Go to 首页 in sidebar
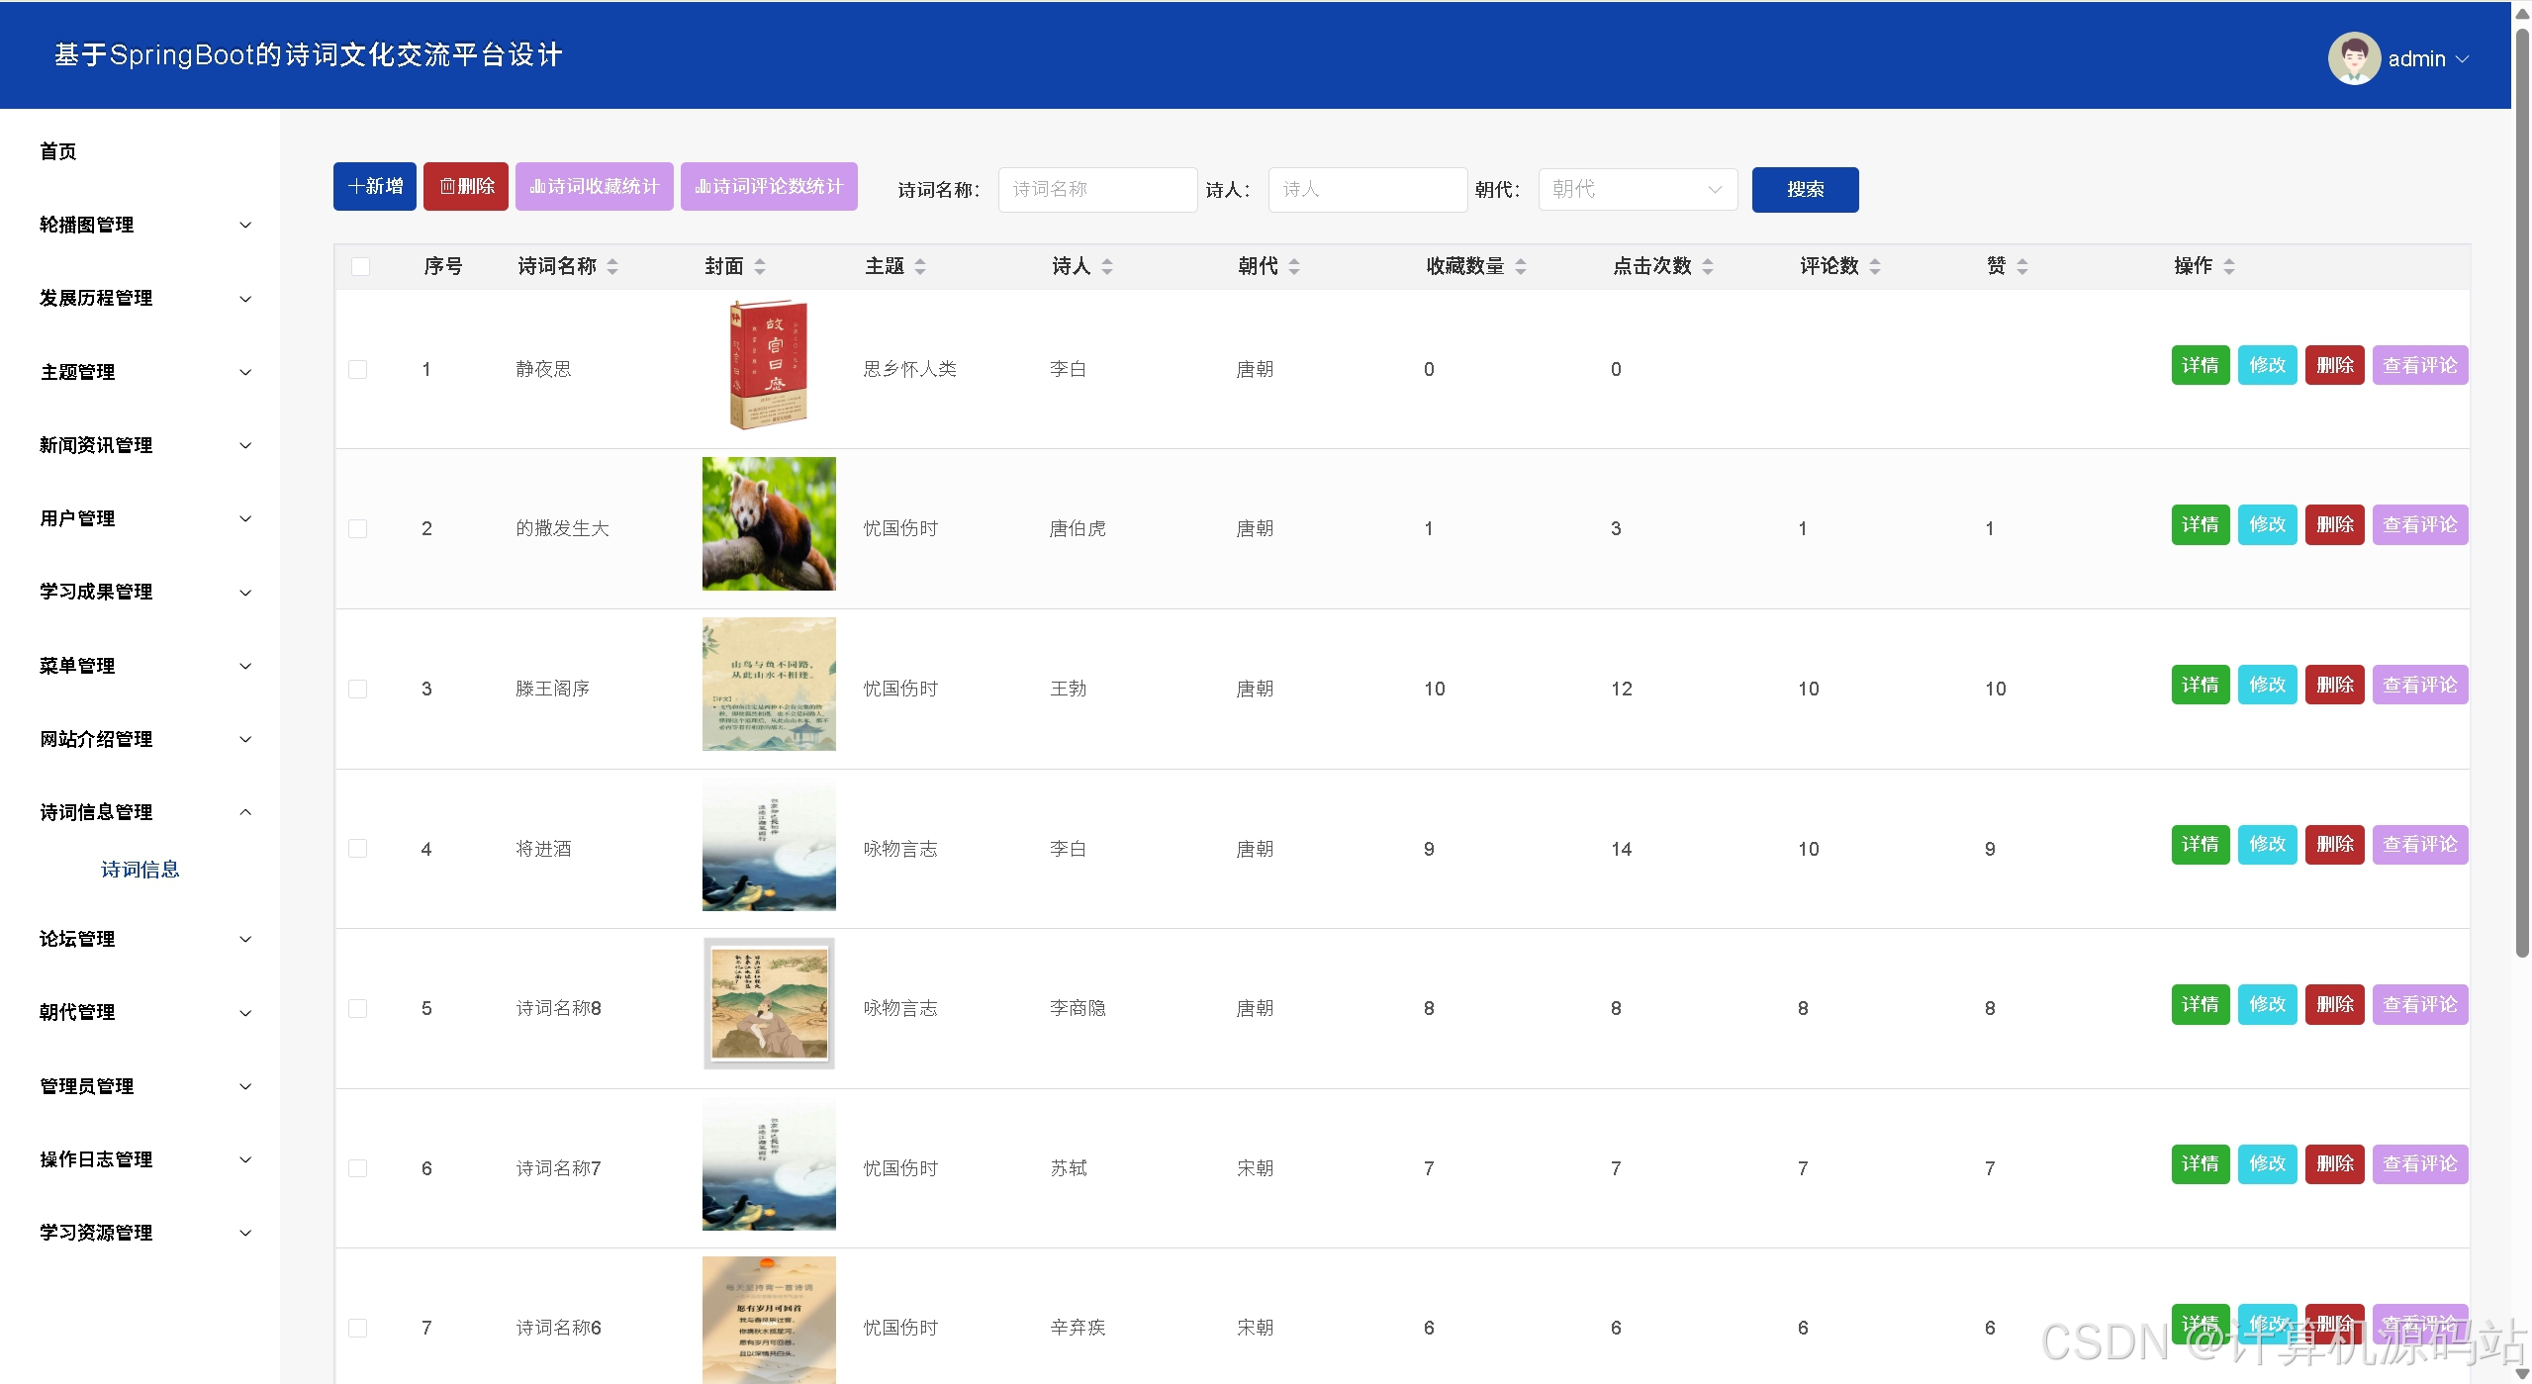 pyautogui.click(x=58, y=151)
